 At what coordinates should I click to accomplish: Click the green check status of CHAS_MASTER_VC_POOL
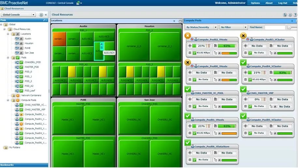point(187,89)
